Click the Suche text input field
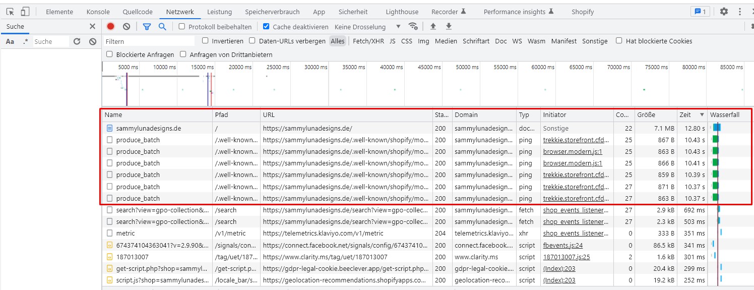 (51, 41)
